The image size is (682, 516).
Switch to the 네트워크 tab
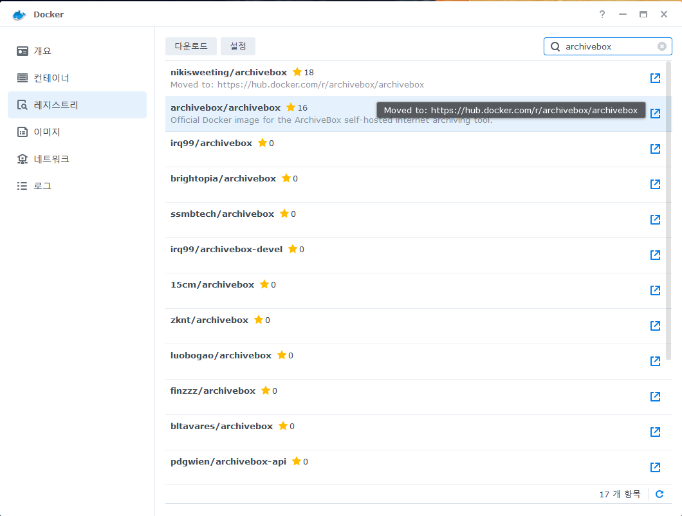pyautogui.click(x=77, y=159)
